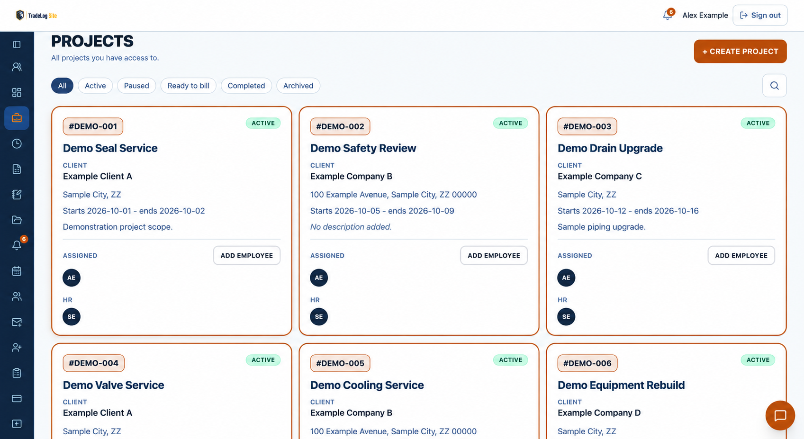The width and height of the screenshot is (804, 439).
Task: Add employee to Demo Safety Review
Action: coord(494,255)
